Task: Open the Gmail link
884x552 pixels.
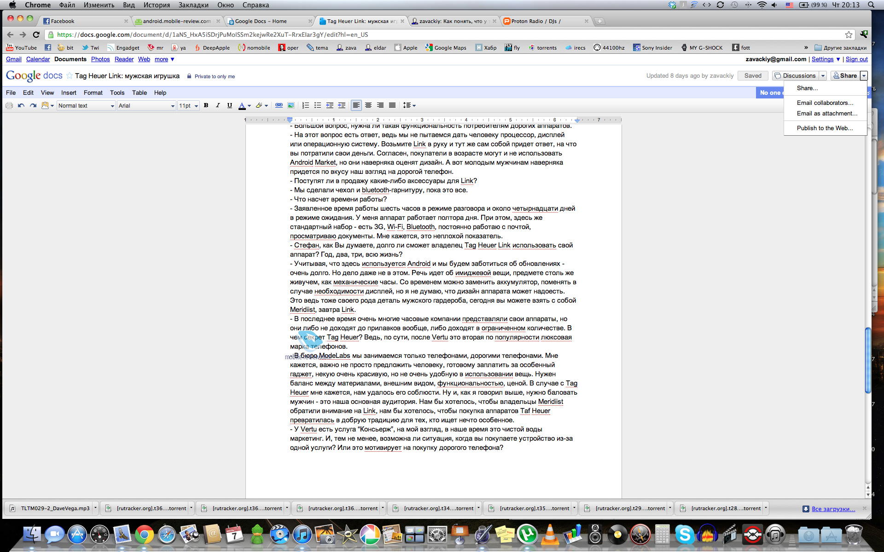Action: [x=14, y=59]
